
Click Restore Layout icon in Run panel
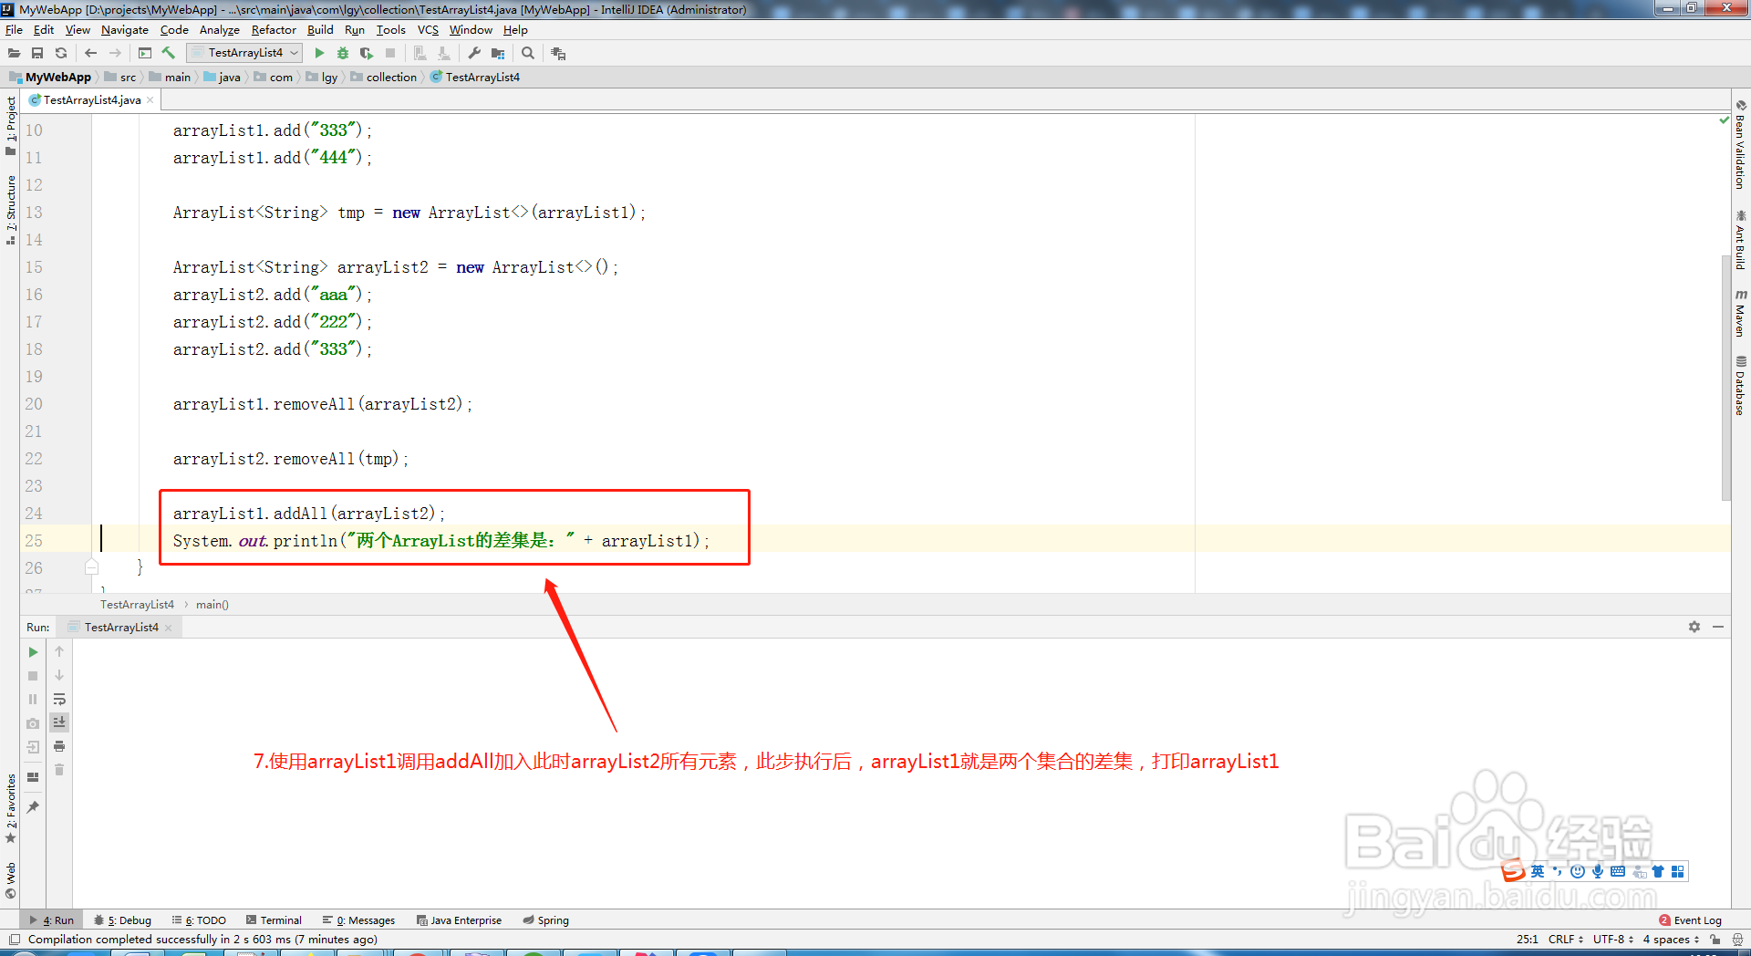33,777
